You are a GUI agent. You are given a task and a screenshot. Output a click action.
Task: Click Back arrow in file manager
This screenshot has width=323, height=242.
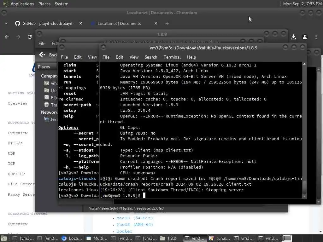[42, 55]
